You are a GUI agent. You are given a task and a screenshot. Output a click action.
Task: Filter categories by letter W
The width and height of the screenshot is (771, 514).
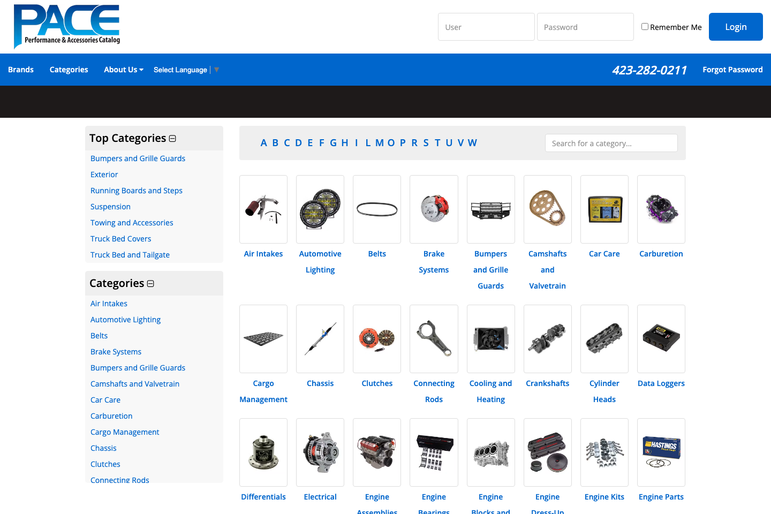(472, 143)
